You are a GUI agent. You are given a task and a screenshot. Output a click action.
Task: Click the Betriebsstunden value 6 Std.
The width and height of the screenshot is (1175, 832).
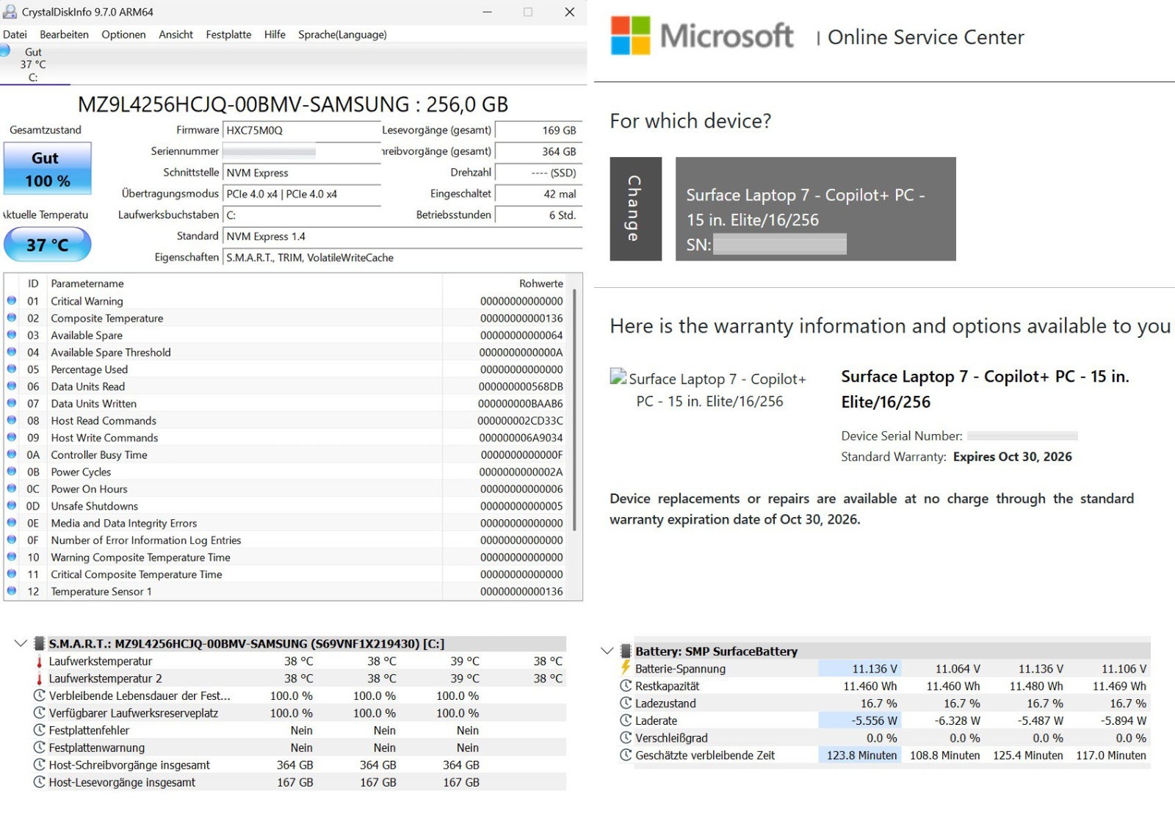pos(538,215)
